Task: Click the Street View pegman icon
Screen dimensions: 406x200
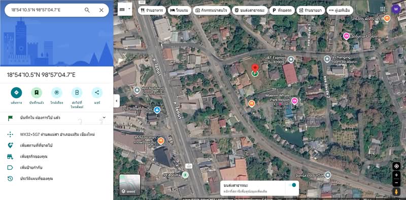Action: point(396,192)
